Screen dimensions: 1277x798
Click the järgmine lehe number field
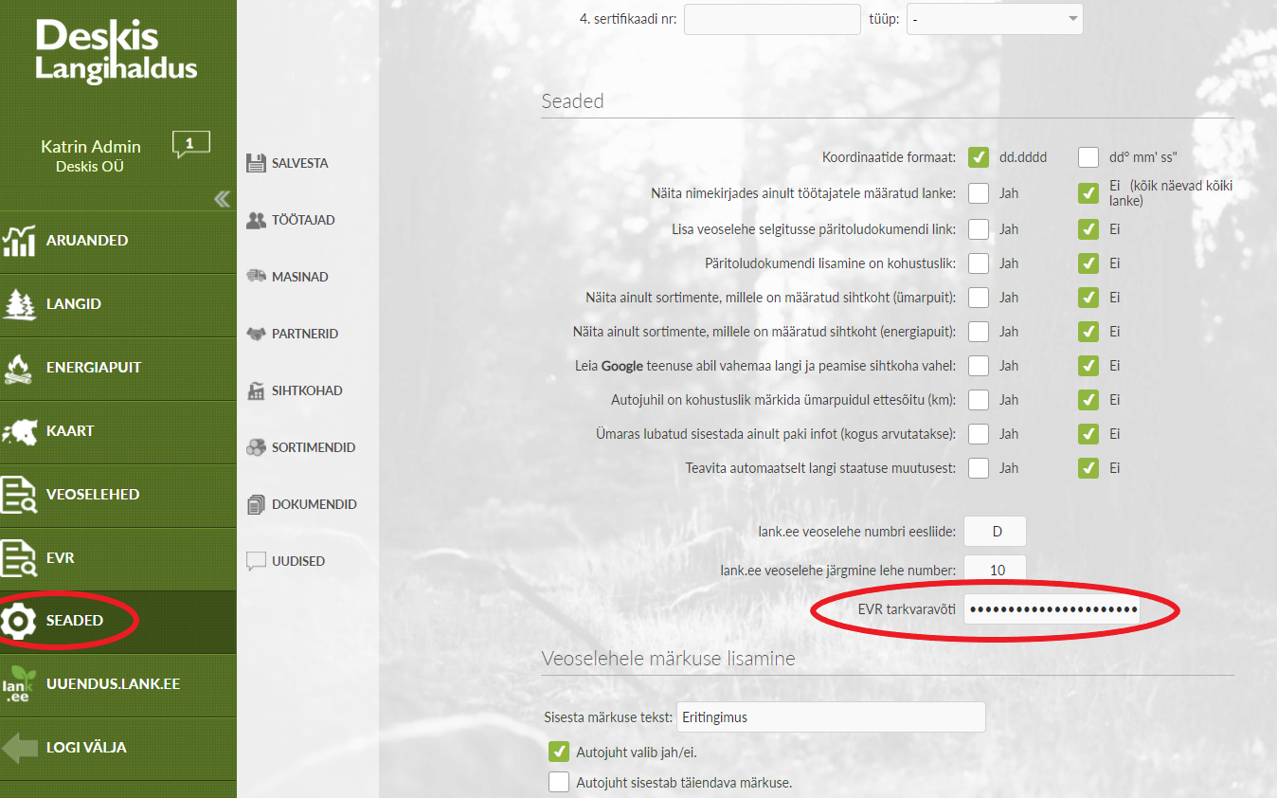(x=995, y=570)
